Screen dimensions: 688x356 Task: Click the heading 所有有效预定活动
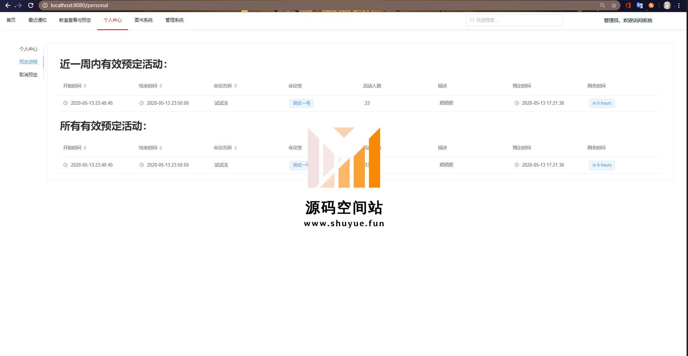103,126
